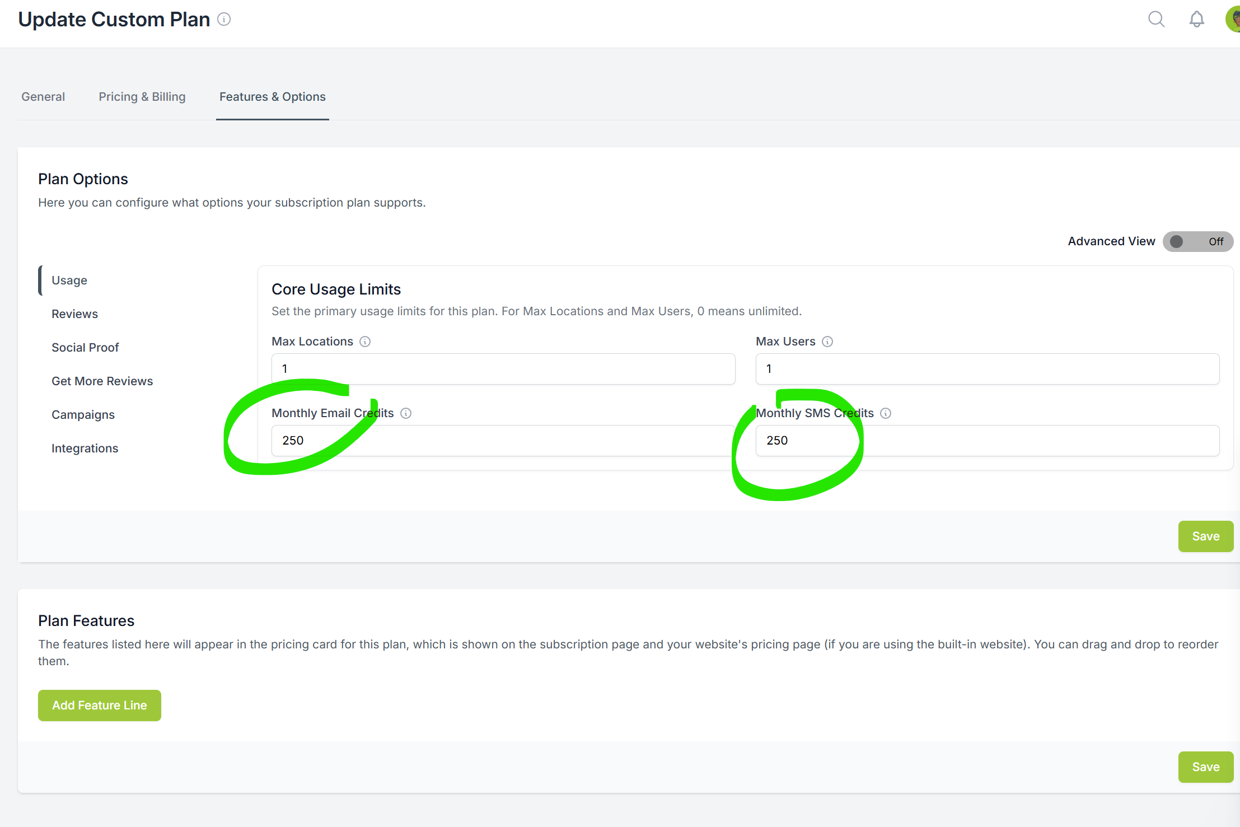The width and height of the screenshot is (1240, 827).
Task: Select Social Proof in the sidebar
Action: pos(85,348)
